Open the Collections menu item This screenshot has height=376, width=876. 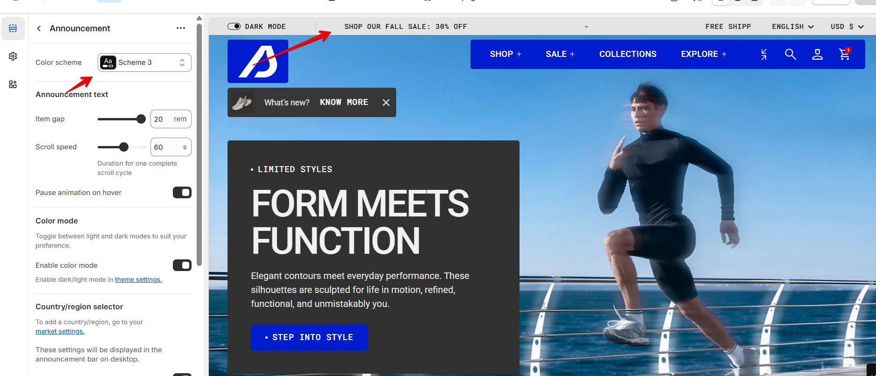pyautogui.click(x=628, y=54)
